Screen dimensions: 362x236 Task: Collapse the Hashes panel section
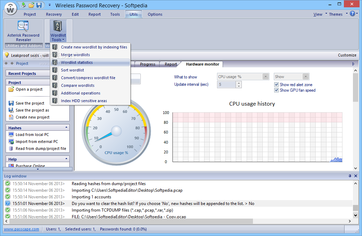click(x=66, y=128)
